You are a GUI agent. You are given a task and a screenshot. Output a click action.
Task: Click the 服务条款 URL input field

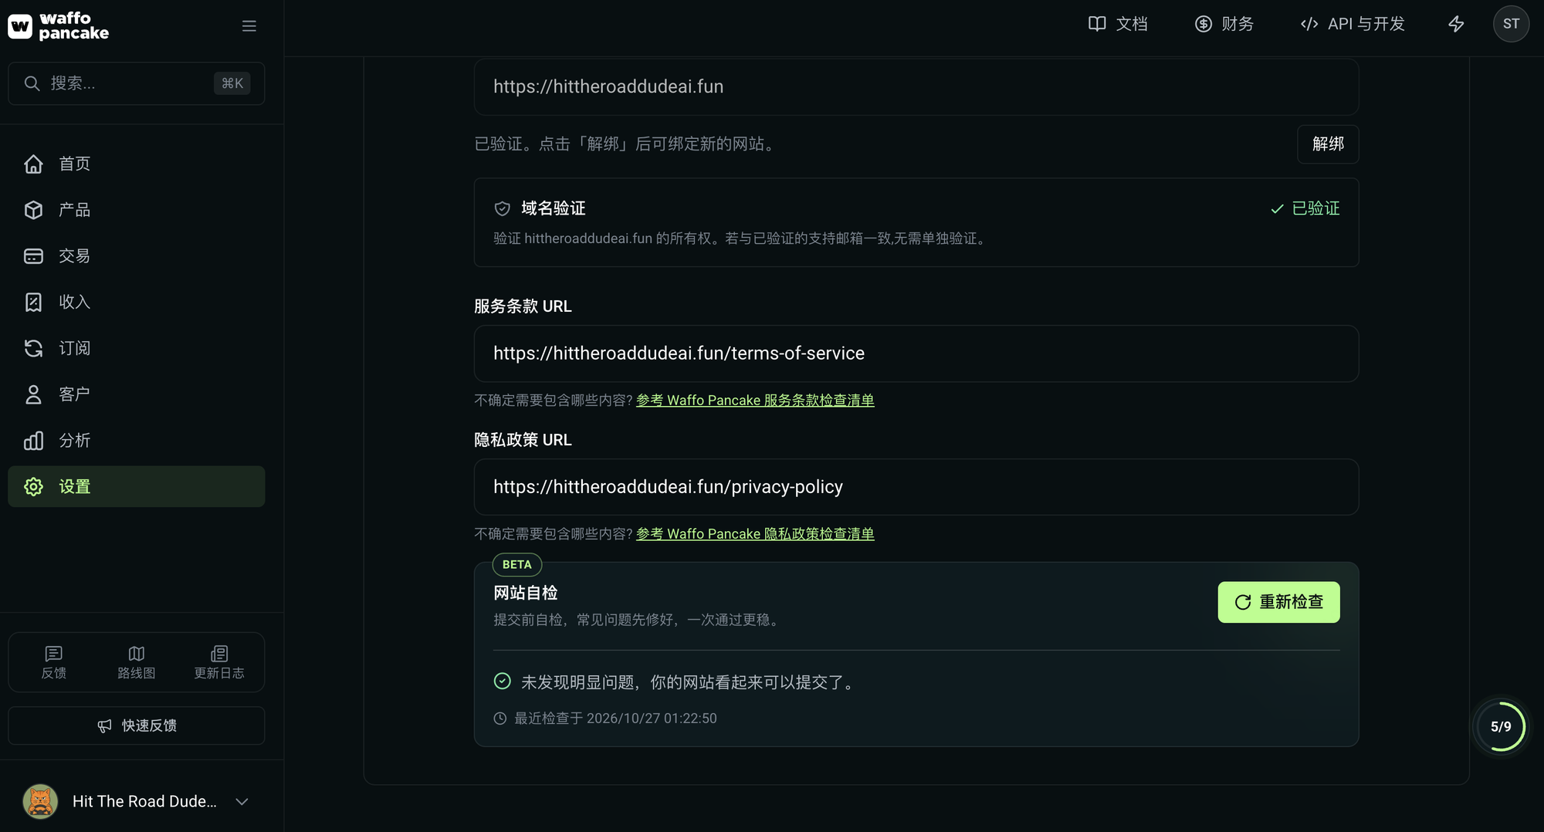pos(916,353)
